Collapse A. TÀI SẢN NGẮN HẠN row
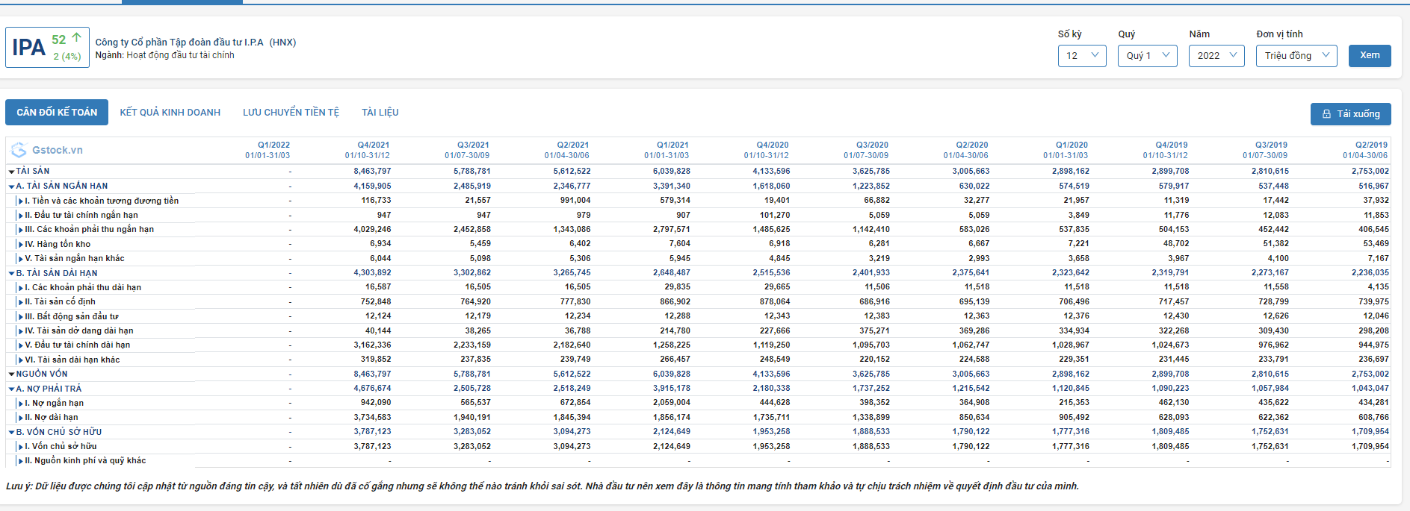Viewport: 1410px width, 511px height. click(12, 186)
